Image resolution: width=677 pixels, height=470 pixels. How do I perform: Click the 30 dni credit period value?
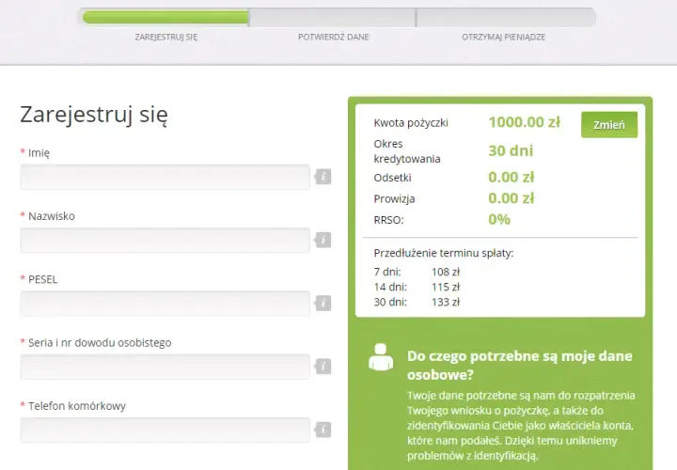pyautogui.click(x=511, y=150)
